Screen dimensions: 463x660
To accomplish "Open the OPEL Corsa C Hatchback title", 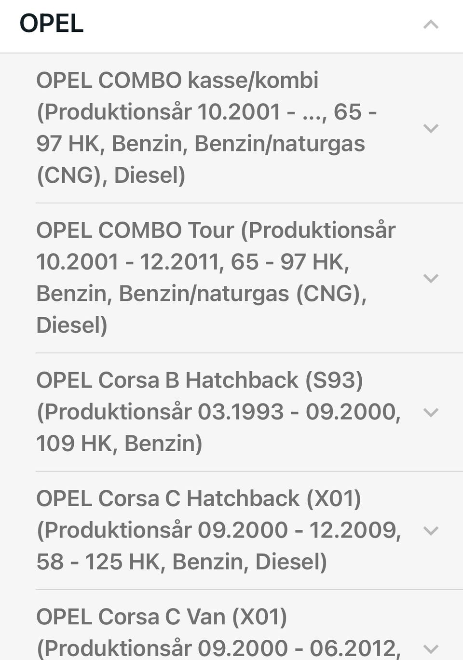I will click(198, 498).
